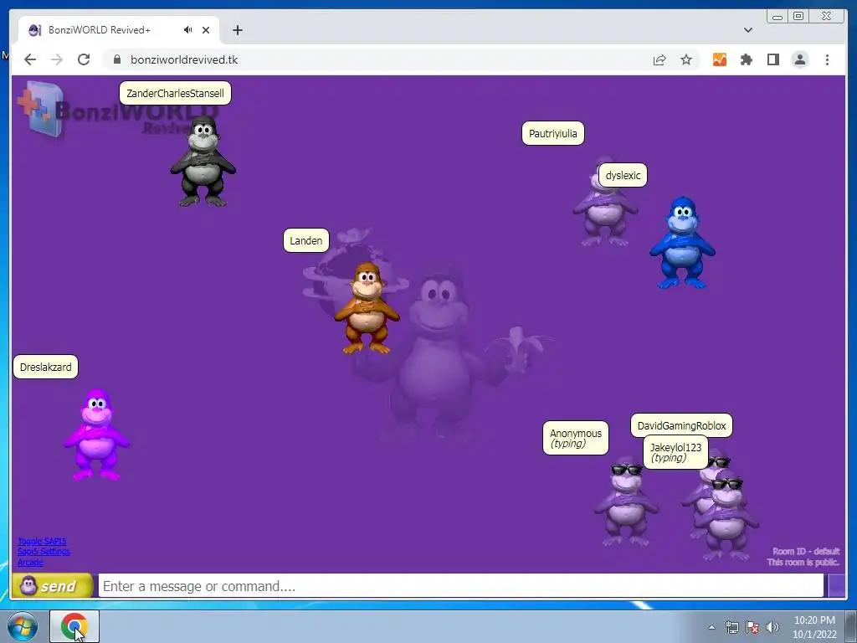
Task: Switch to BonziWORLD Revived+ tab
Action: (119, 30)
